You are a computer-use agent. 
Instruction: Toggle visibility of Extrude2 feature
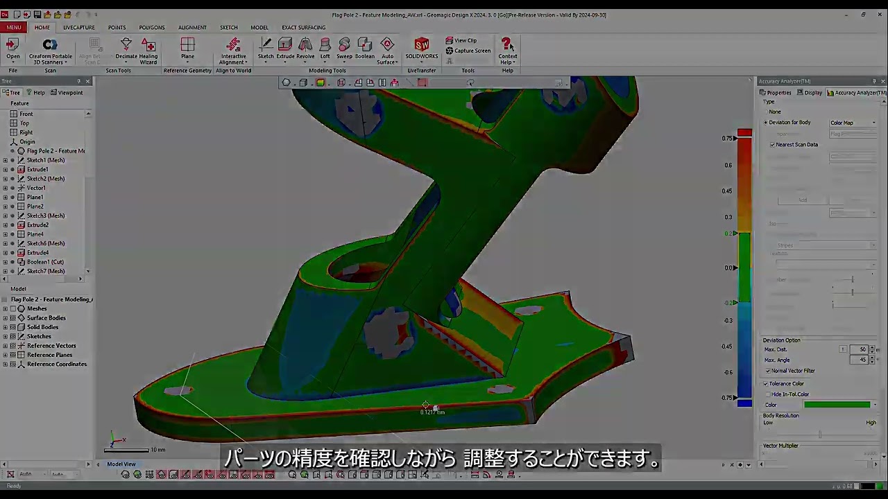12,225
